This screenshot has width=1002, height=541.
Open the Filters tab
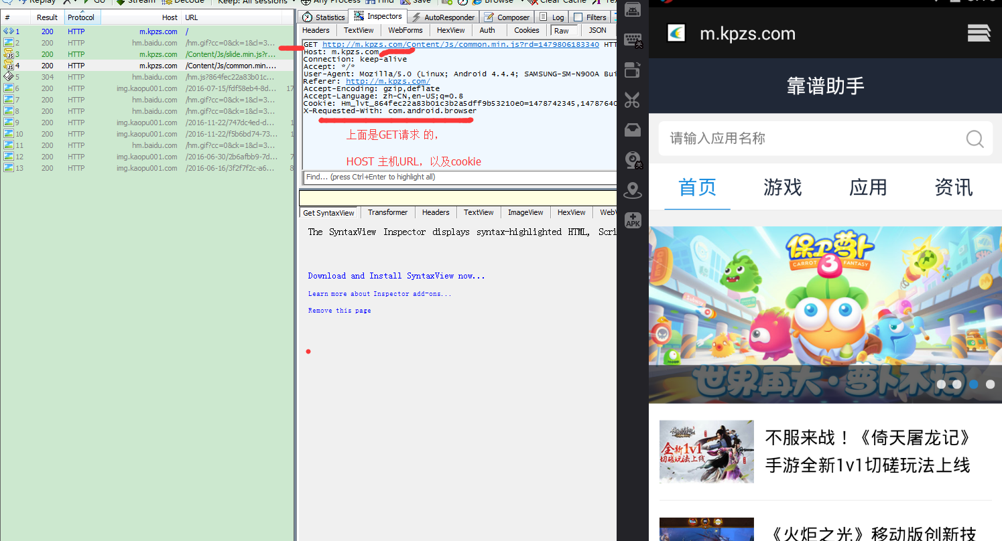pos(590,17)
